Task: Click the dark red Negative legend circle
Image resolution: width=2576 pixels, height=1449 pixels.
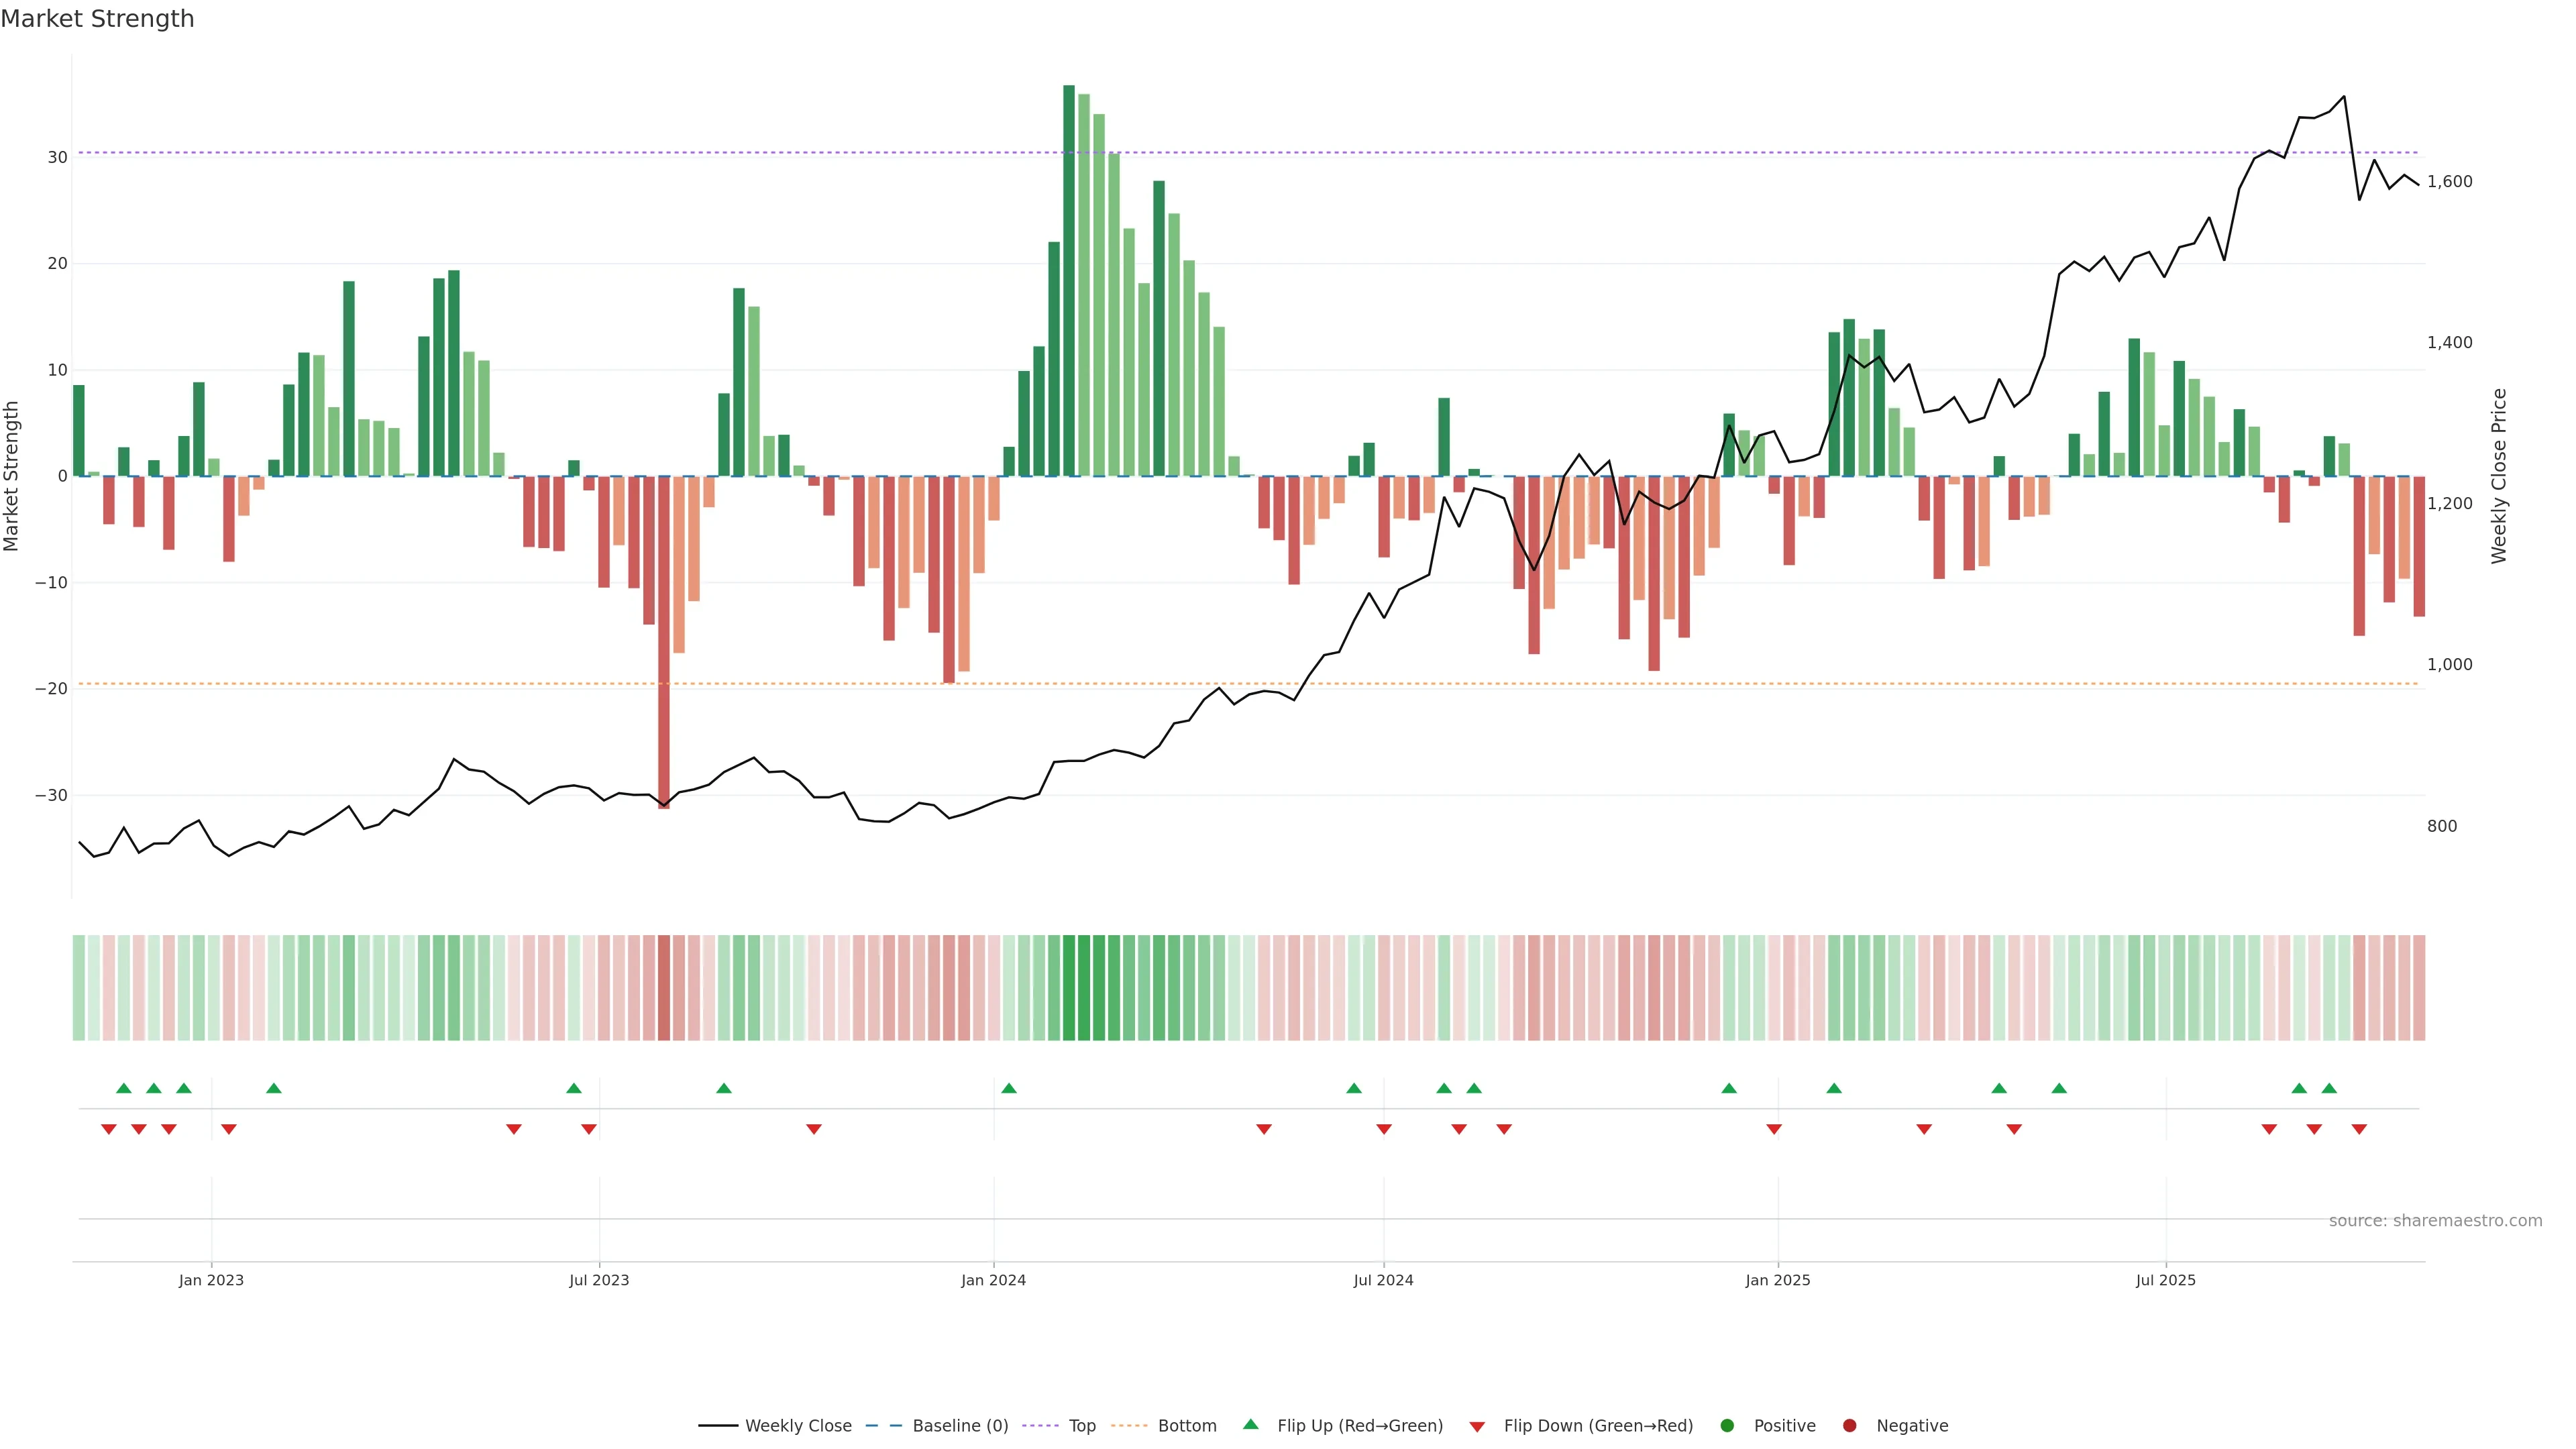Action: click(x=1849, y=1426)
